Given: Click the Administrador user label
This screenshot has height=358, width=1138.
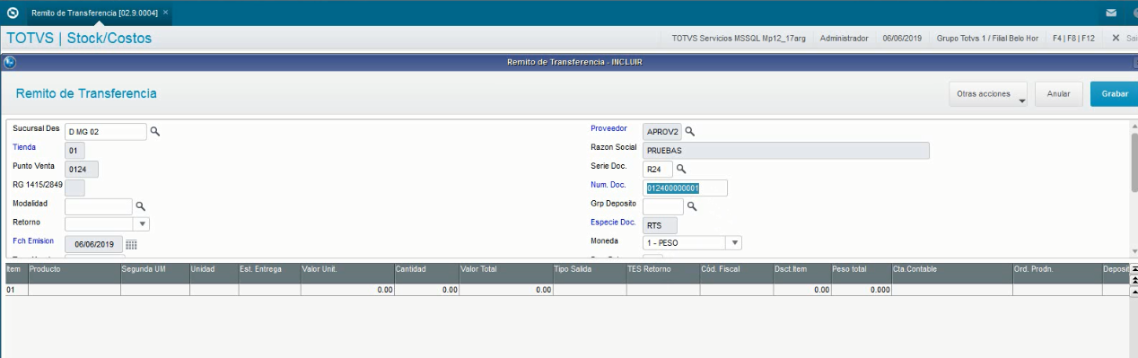Looking at the screenshot, I should pyautogui.click(x=845, y=39).
